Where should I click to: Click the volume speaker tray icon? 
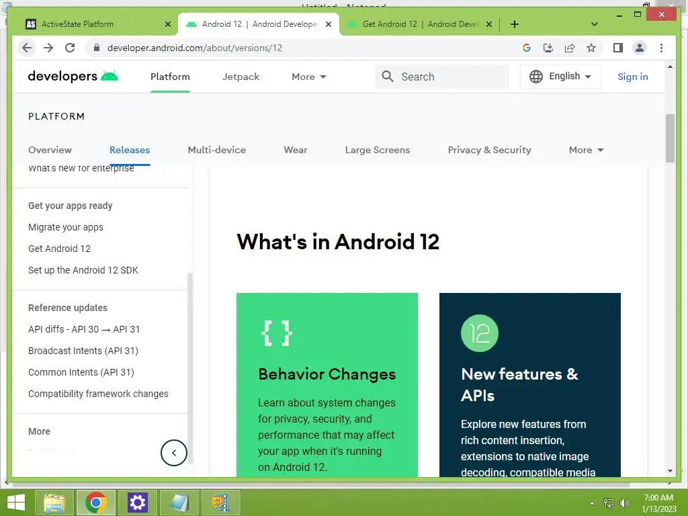tap(624, 503)
